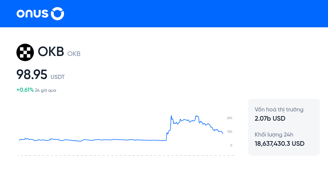The image size is (328, 172).
Task: Open the OKB ticker label beside the title
Action: (x=74, y=54)
